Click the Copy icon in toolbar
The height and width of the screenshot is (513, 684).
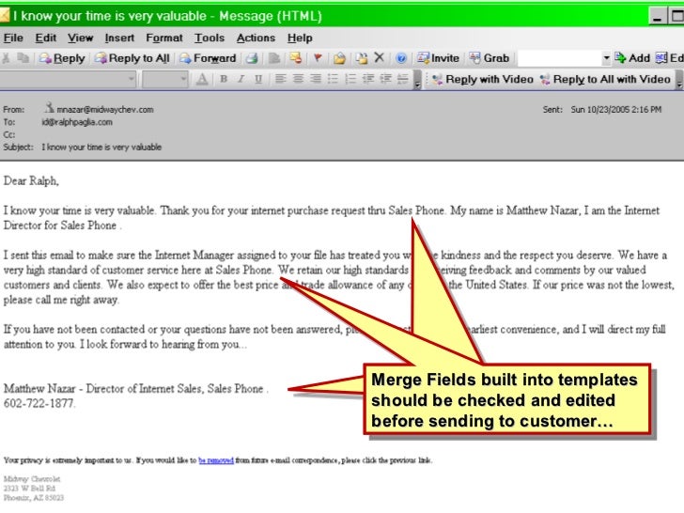click(x=23, y=58)
